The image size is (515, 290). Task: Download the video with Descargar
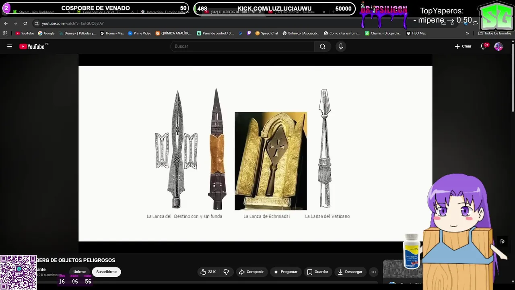click(x=350, y=272)
